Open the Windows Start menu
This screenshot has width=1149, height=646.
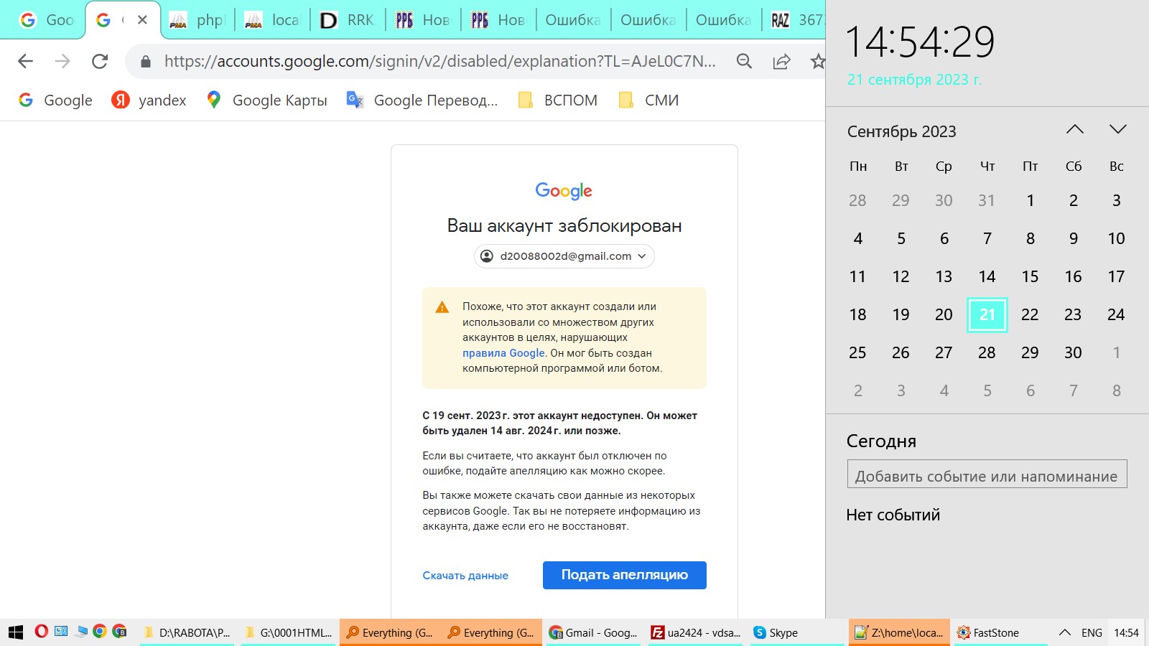click(16, 632)
